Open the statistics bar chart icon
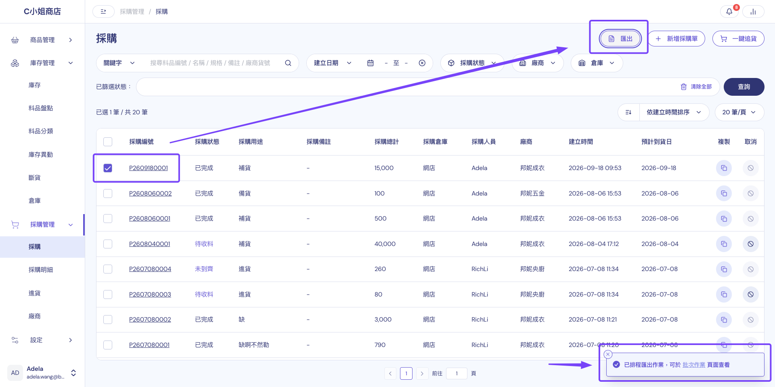The width and height of the screenshot is (775, 387). [753, 12]
